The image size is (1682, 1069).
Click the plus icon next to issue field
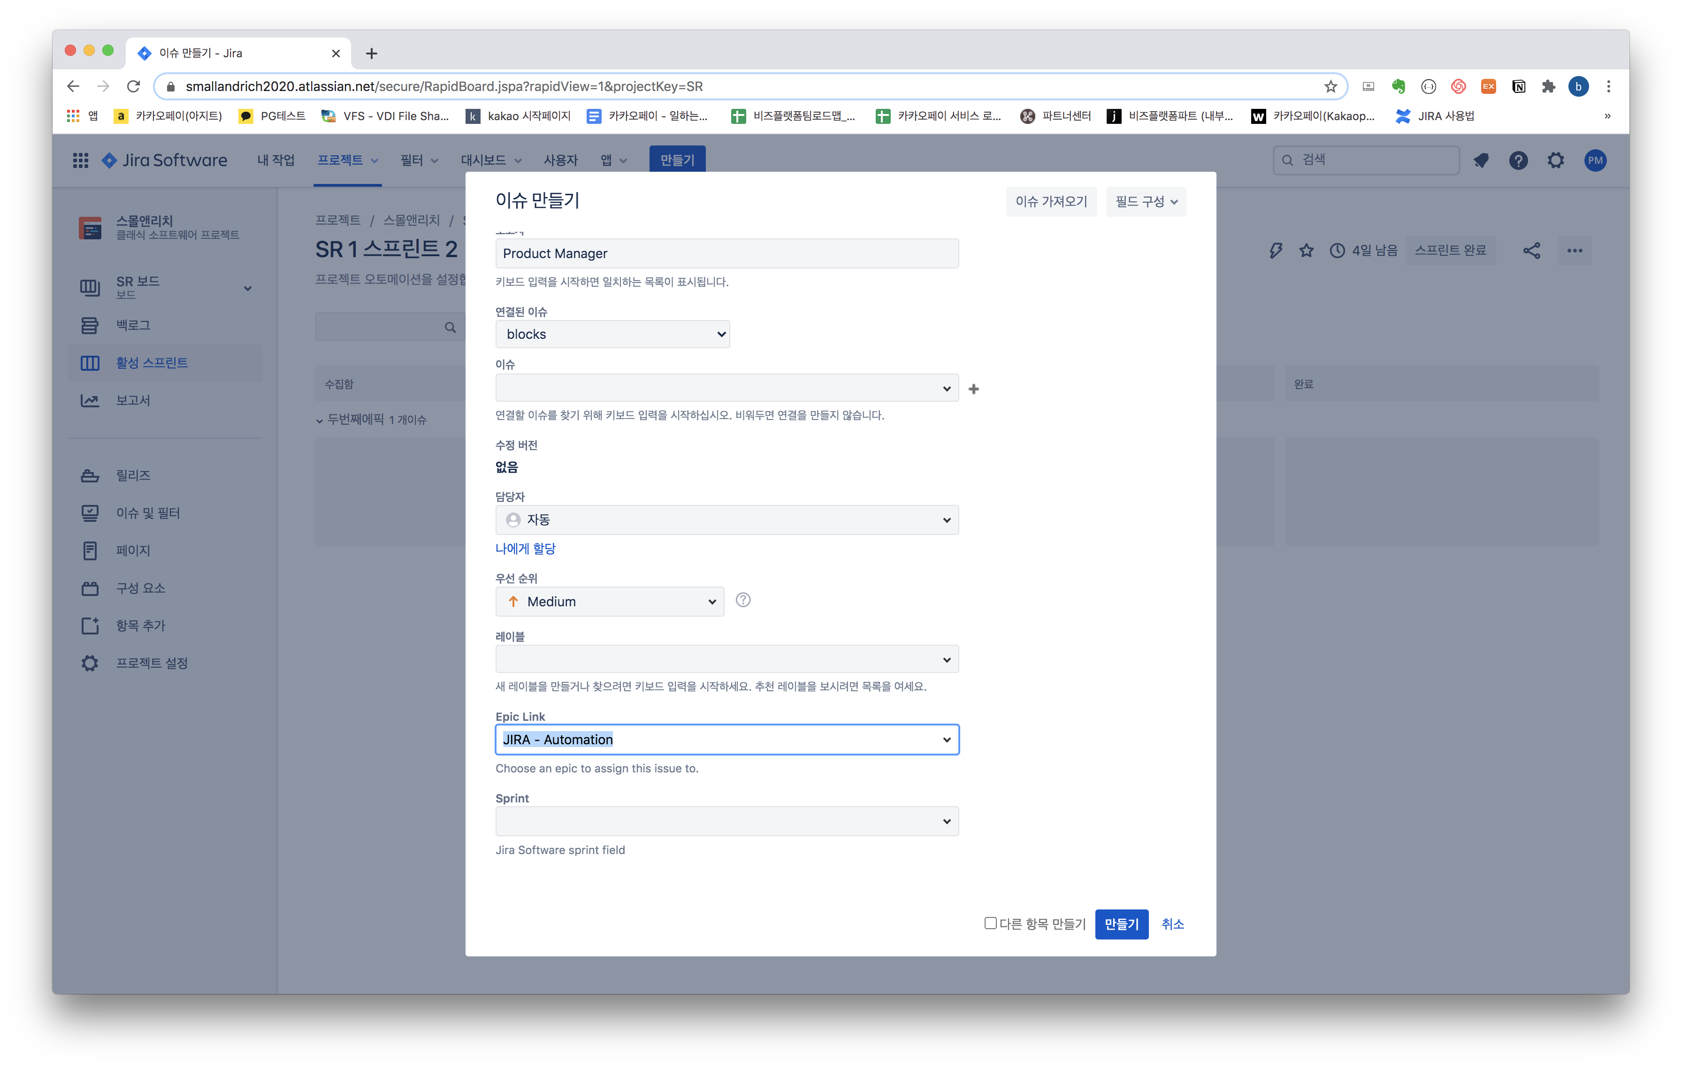[x=974, y=389]
